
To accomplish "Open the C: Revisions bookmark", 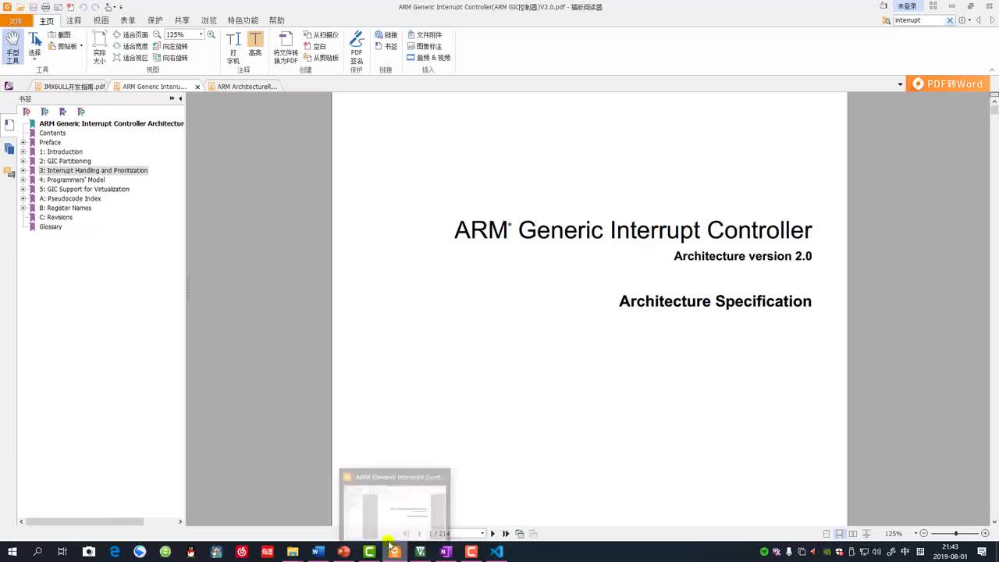I will coord(56,217).
